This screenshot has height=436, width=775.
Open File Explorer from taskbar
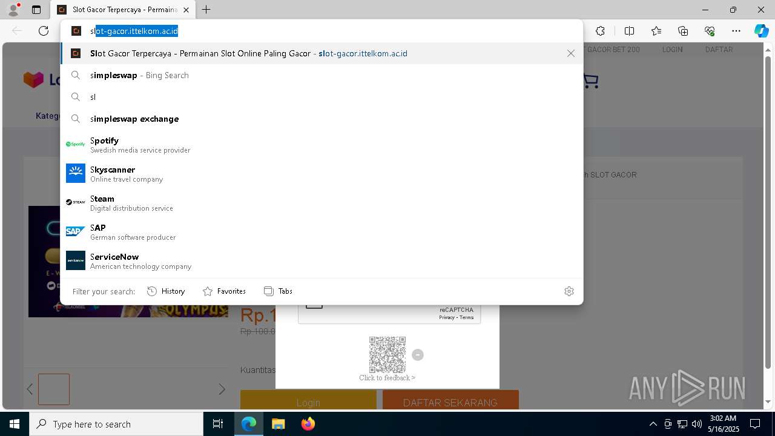[279, 424]
